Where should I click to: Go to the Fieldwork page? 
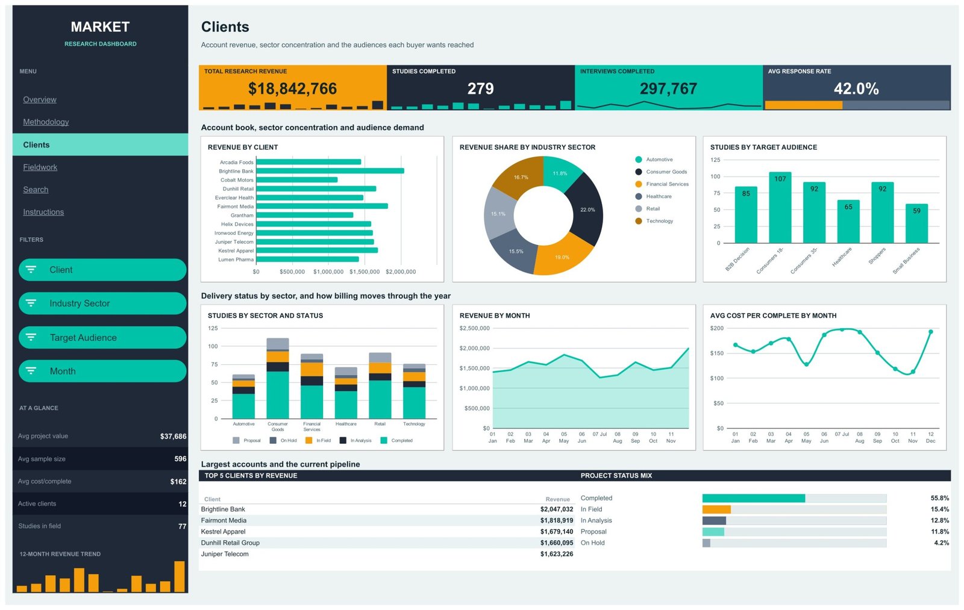tap(40, 167)
